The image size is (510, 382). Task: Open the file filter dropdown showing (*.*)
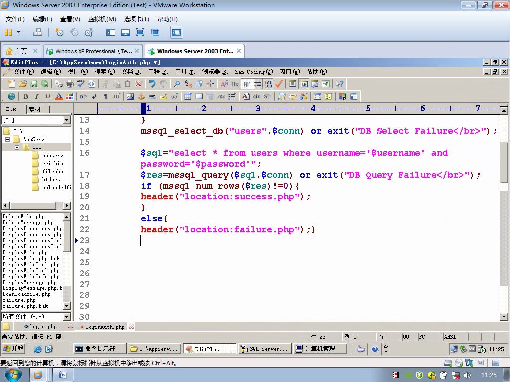(67, 316)
